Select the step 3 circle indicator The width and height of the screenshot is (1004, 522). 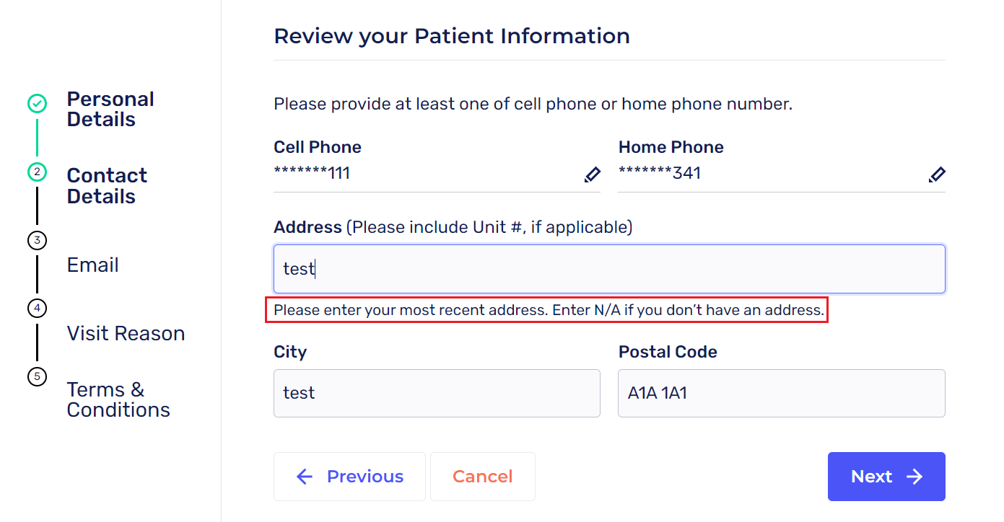(37, 241)
